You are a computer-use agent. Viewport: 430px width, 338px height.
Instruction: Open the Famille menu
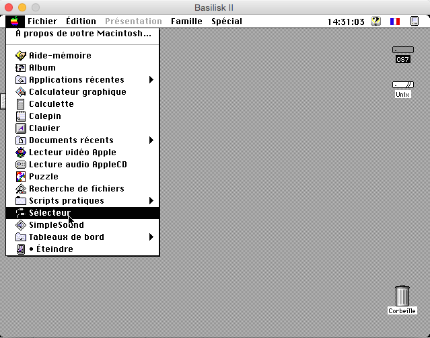pos(186,21)
